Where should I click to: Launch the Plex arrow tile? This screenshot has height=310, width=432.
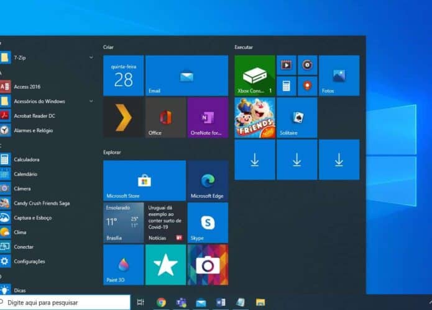pos(124,118)
